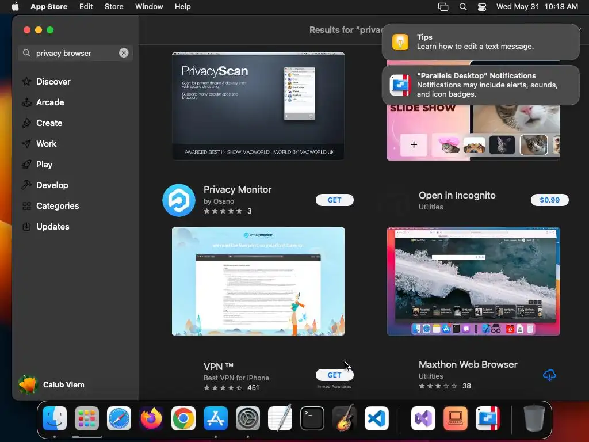This screenshot has width=589, height=442.
Task: Open the Maxthon Web Browser listing
Action: pyautogui.click(x=468, y=364)
